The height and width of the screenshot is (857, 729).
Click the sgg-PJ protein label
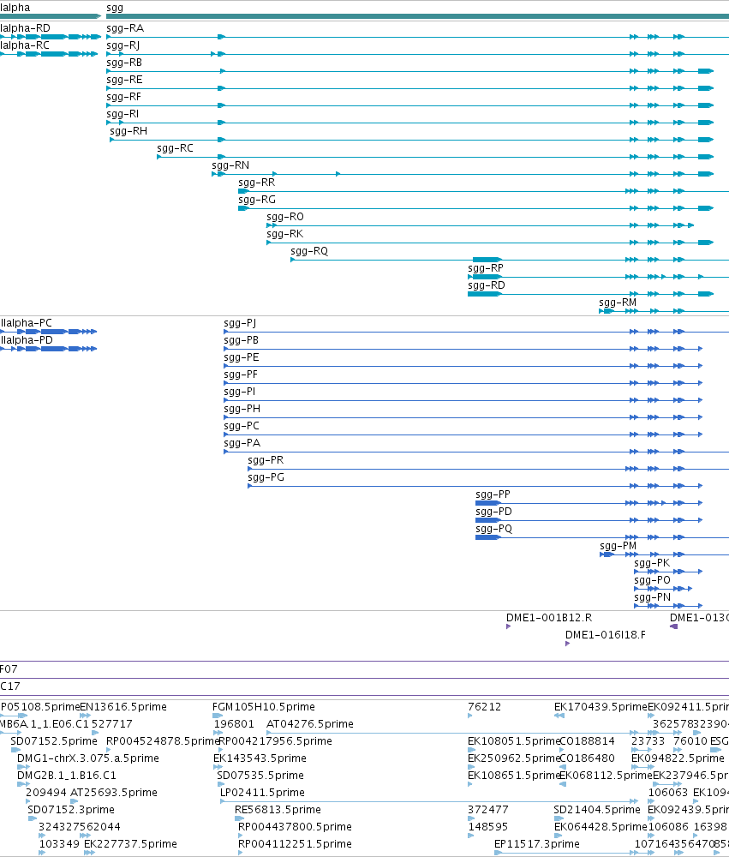point(240,324)
